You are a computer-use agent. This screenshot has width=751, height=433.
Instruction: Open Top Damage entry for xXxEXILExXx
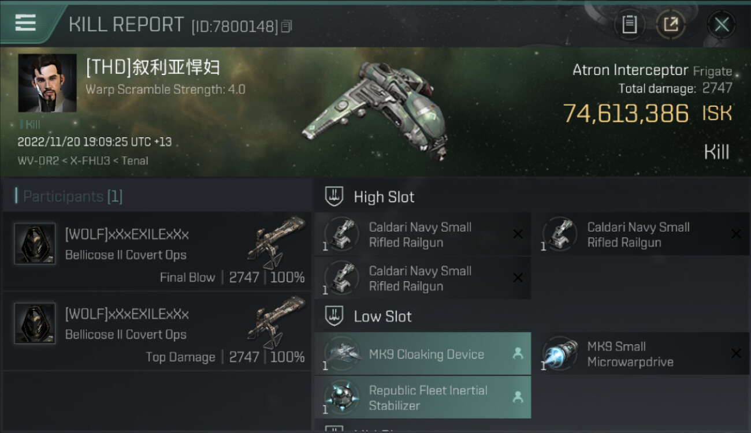coord(157,331)
